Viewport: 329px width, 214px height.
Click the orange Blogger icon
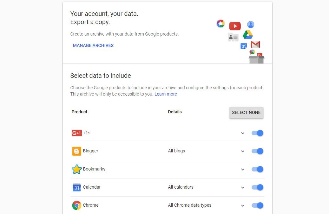pos(76,151)
